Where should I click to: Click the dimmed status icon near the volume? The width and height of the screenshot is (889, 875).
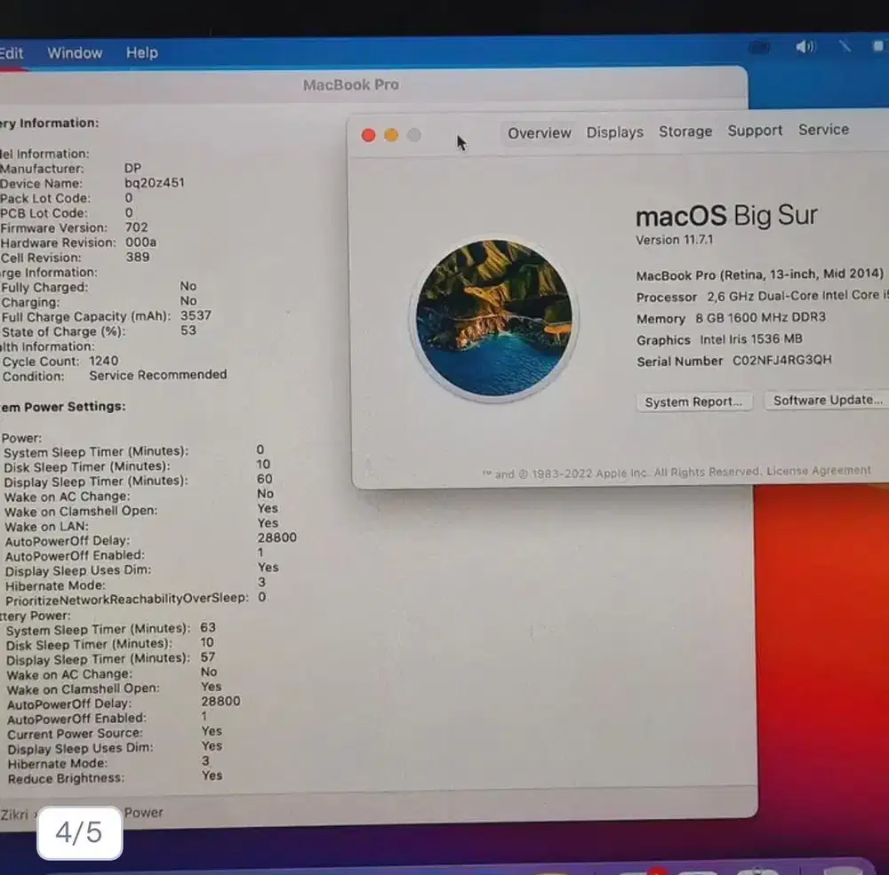(760, 46)
